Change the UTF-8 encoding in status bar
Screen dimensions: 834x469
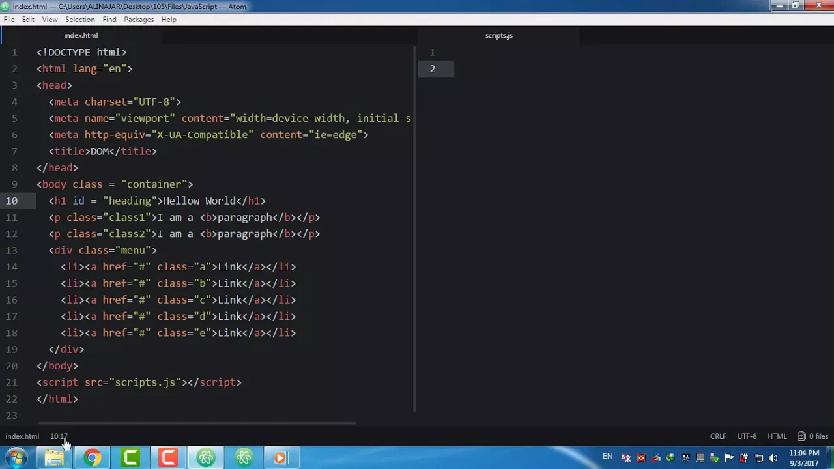pyautogui.click(x=747, y=436)
